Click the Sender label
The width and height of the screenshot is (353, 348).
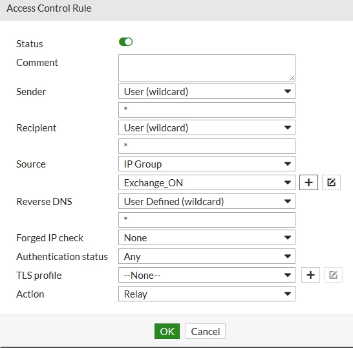pos(31,92)
